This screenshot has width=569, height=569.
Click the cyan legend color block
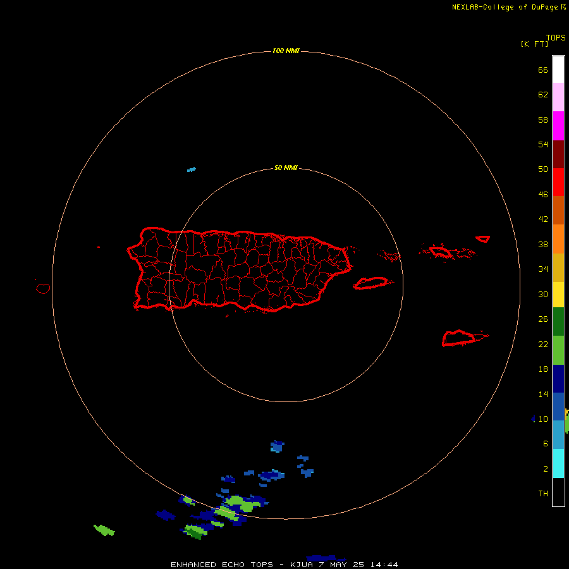(x=558, y=463)
